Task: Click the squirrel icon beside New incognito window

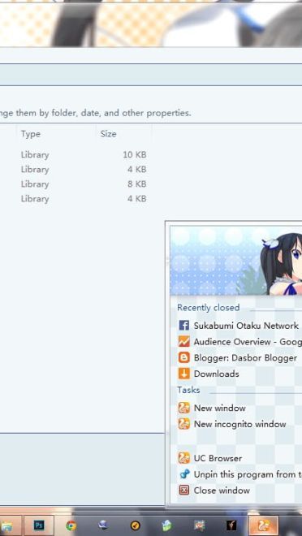Action: click(x=184, y=424)
